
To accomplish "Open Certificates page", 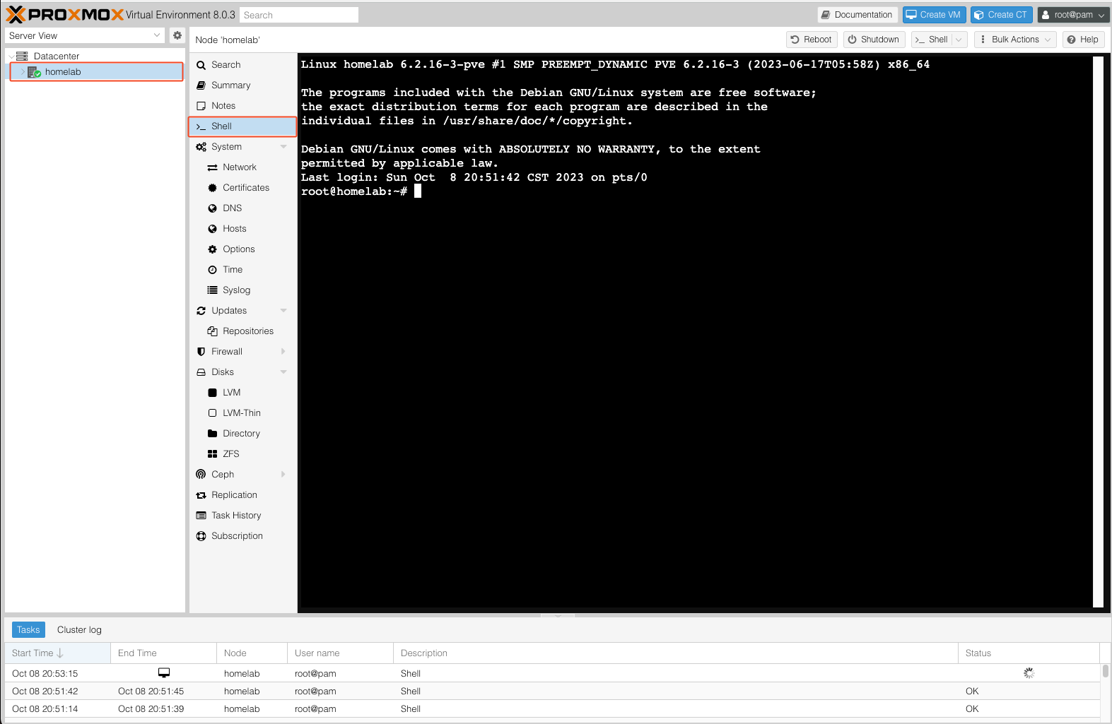I will coord(242,187).
